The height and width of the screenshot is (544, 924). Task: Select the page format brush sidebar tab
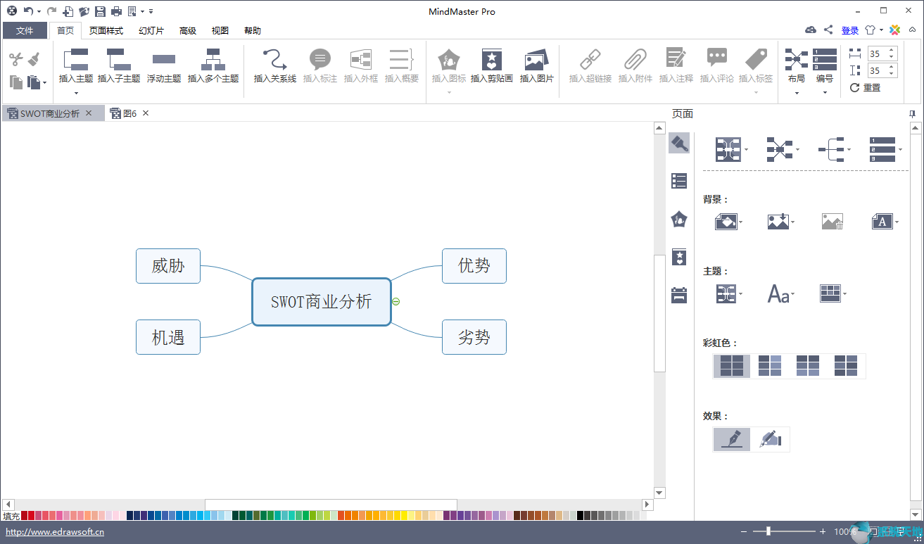coord(679,143)
